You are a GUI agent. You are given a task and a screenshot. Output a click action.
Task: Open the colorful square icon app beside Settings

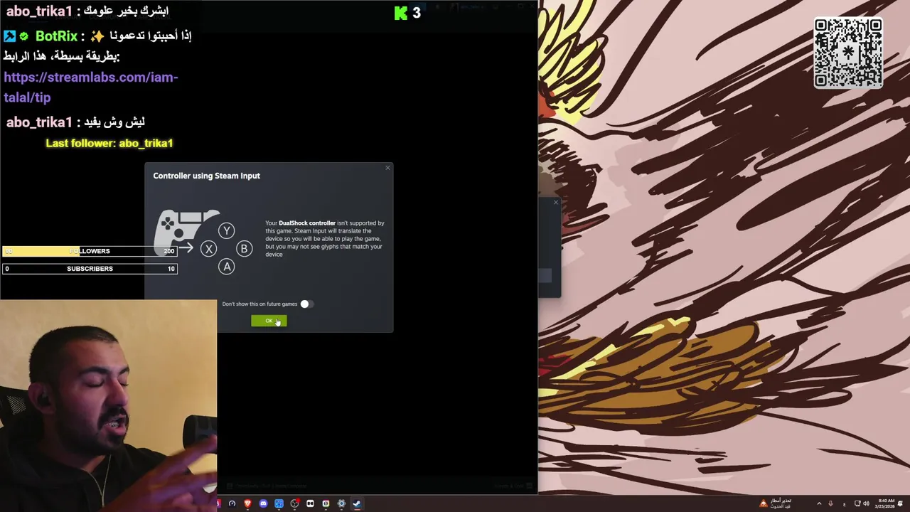pos(326,503)
